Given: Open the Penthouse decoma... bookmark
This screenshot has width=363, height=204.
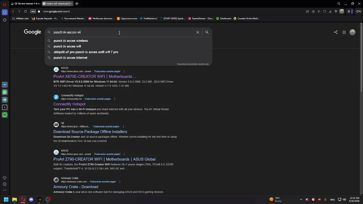Looking at the screenshot, I should [101, 18].
